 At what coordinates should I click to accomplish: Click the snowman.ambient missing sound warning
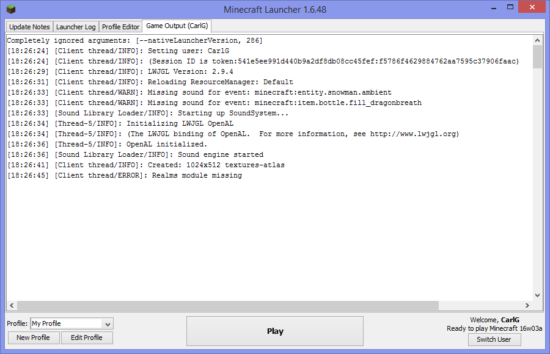click(x=199, y=92)
